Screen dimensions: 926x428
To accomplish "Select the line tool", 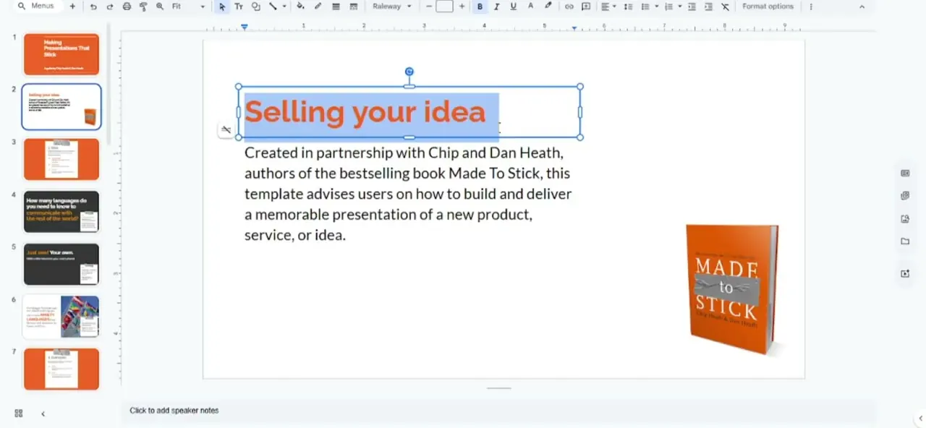I will [273, 7].
